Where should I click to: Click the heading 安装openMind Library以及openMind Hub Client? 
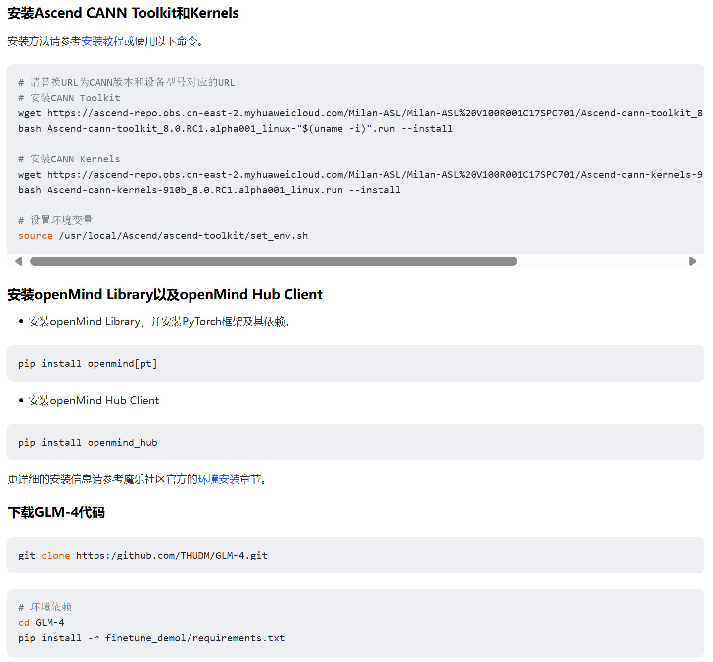[x=165, y=295]
